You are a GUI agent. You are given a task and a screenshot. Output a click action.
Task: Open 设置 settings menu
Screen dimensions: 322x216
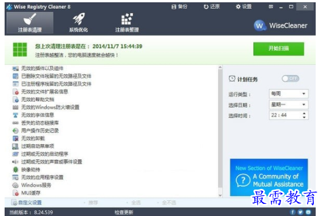tap(244, 6)
